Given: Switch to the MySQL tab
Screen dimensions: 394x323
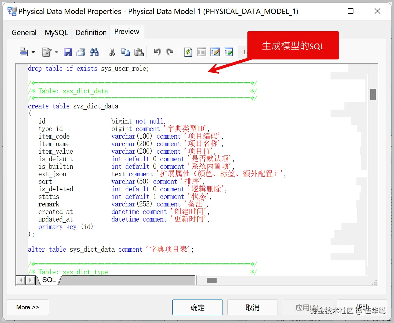Looking at the screenshot, I should point(56,32).
